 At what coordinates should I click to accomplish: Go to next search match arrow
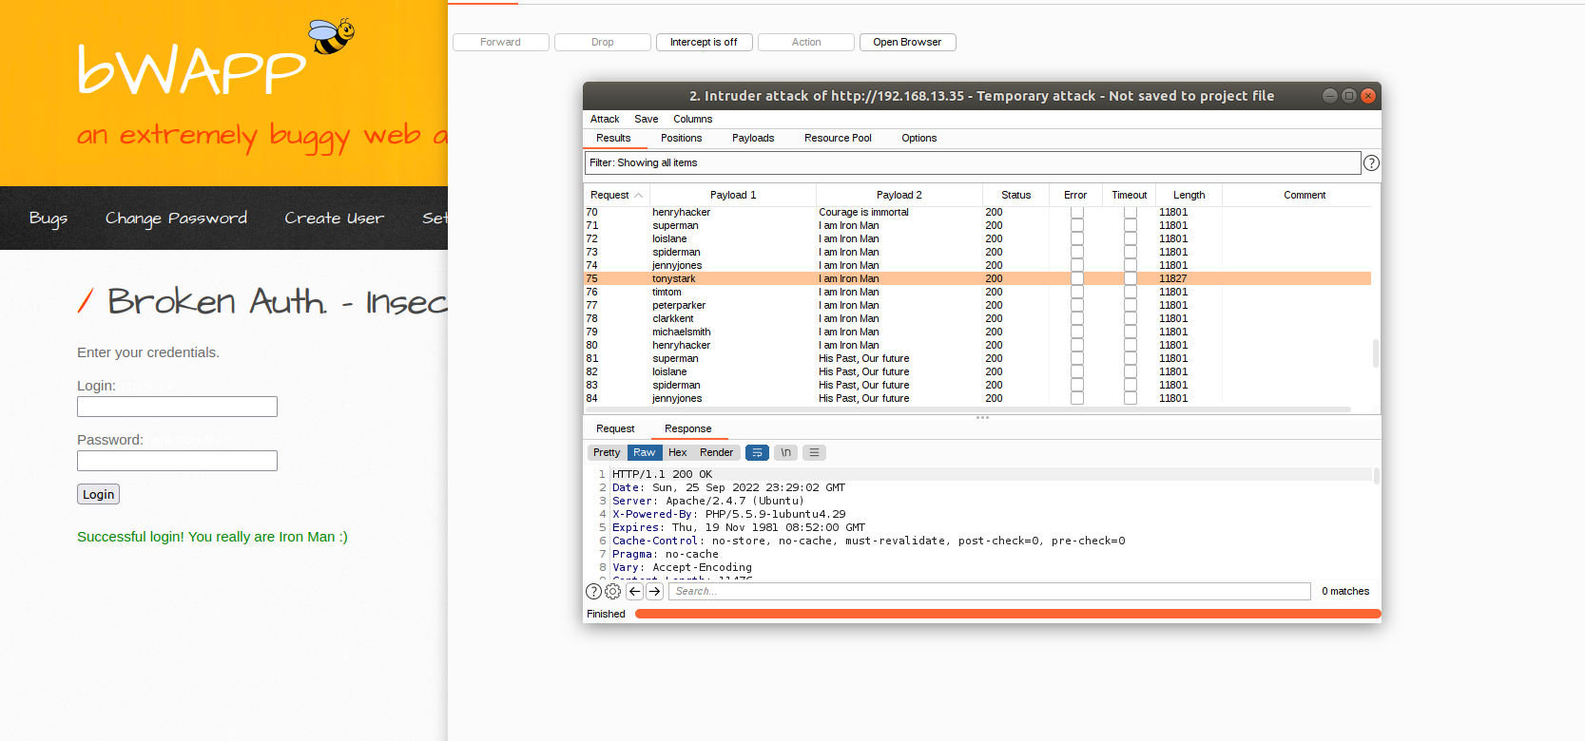(654, 592)
